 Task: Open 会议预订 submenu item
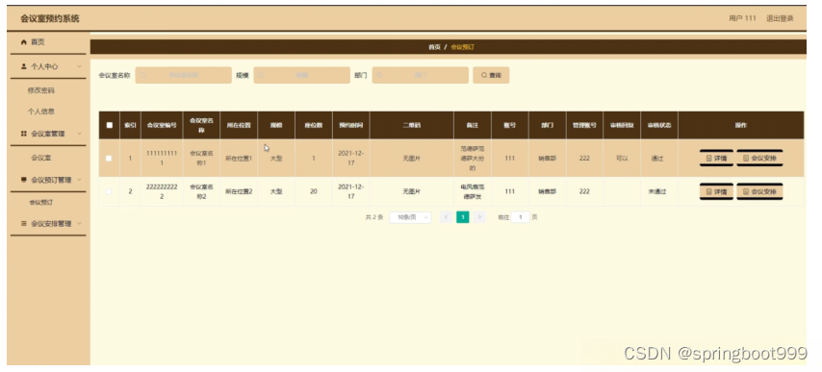(40, 202)
